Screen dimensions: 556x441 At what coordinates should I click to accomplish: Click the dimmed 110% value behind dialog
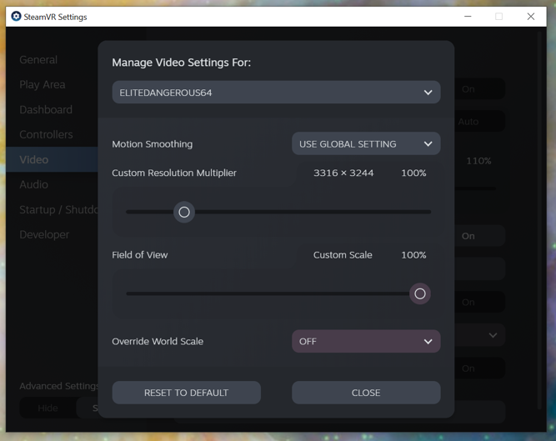[478, 161]
